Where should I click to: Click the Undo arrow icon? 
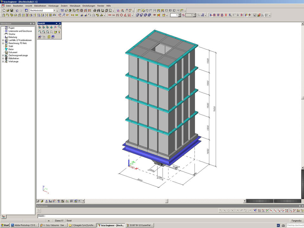[17, 10]
